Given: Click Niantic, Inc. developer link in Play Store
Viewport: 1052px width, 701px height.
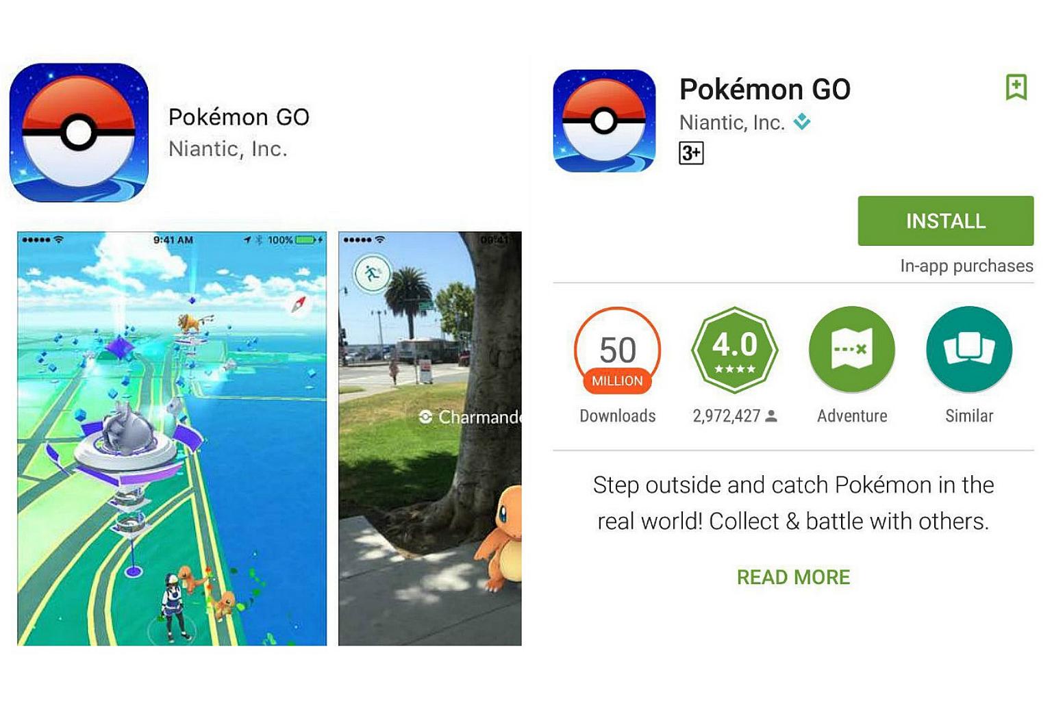Looking at the screenshot, I should click(731, 123).
